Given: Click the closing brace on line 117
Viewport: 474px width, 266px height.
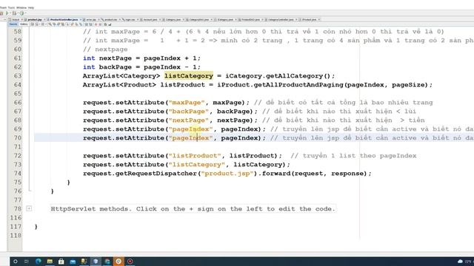Looking at the screenshot, I should click(36, 227).
